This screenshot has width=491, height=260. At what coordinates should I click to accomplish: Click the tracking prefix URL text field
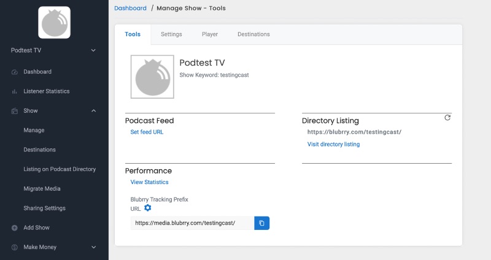(192, 223)
